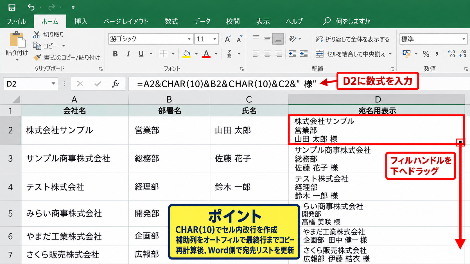The width and height of the screenshot is (470, 264).
Task: Click the orientation (angled text) icon
Action: (x=293, y=39)
